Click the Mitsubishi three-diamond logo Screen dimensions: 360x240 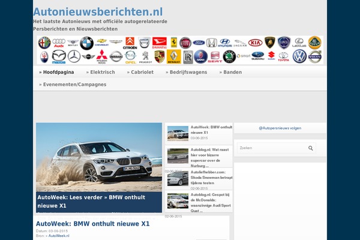102,57
